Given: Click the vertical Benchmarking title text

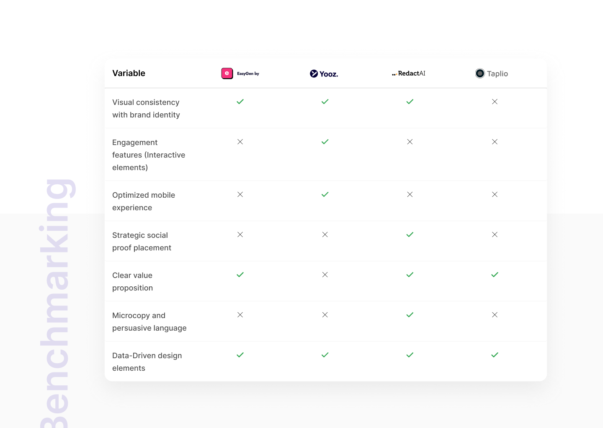Looking at the screenshot, I should pos(57,303).
